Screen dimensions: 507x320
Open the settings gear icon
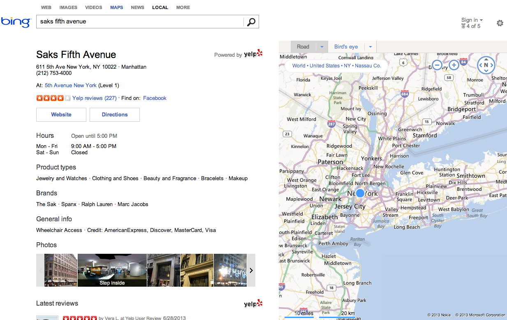coord(500,23)
